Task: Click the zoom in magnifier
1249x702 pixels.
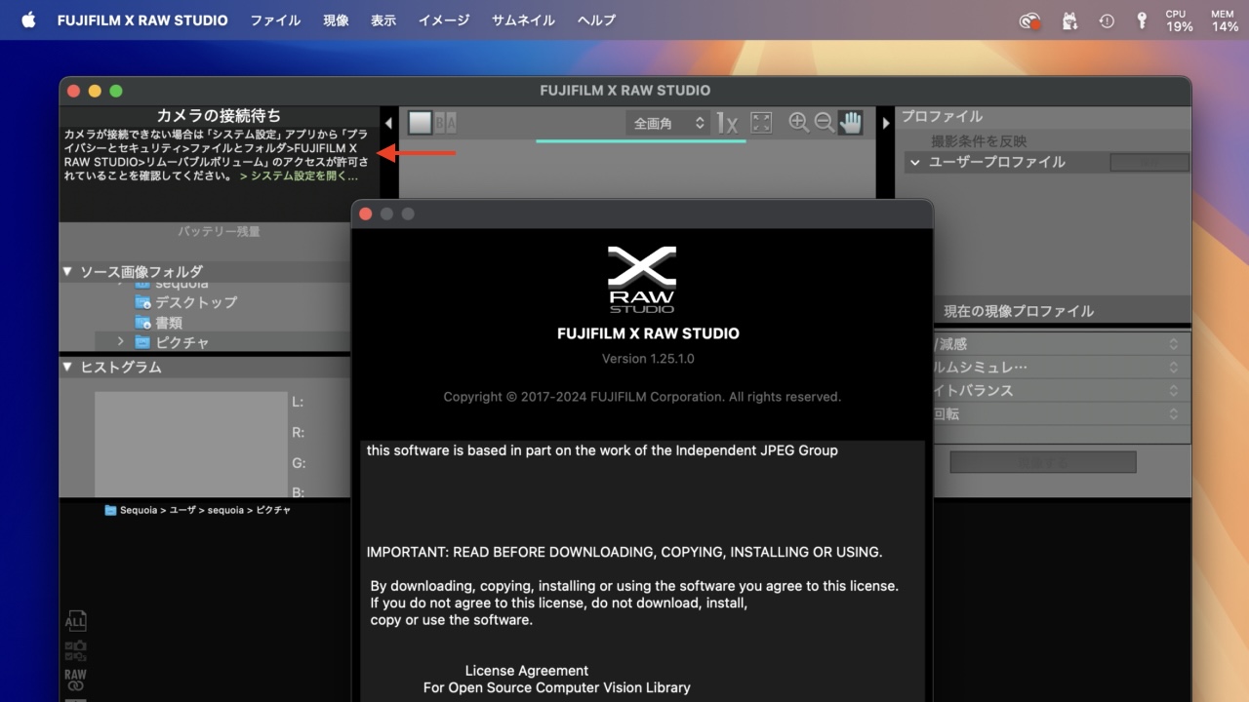Action: (x=798, y=122)
